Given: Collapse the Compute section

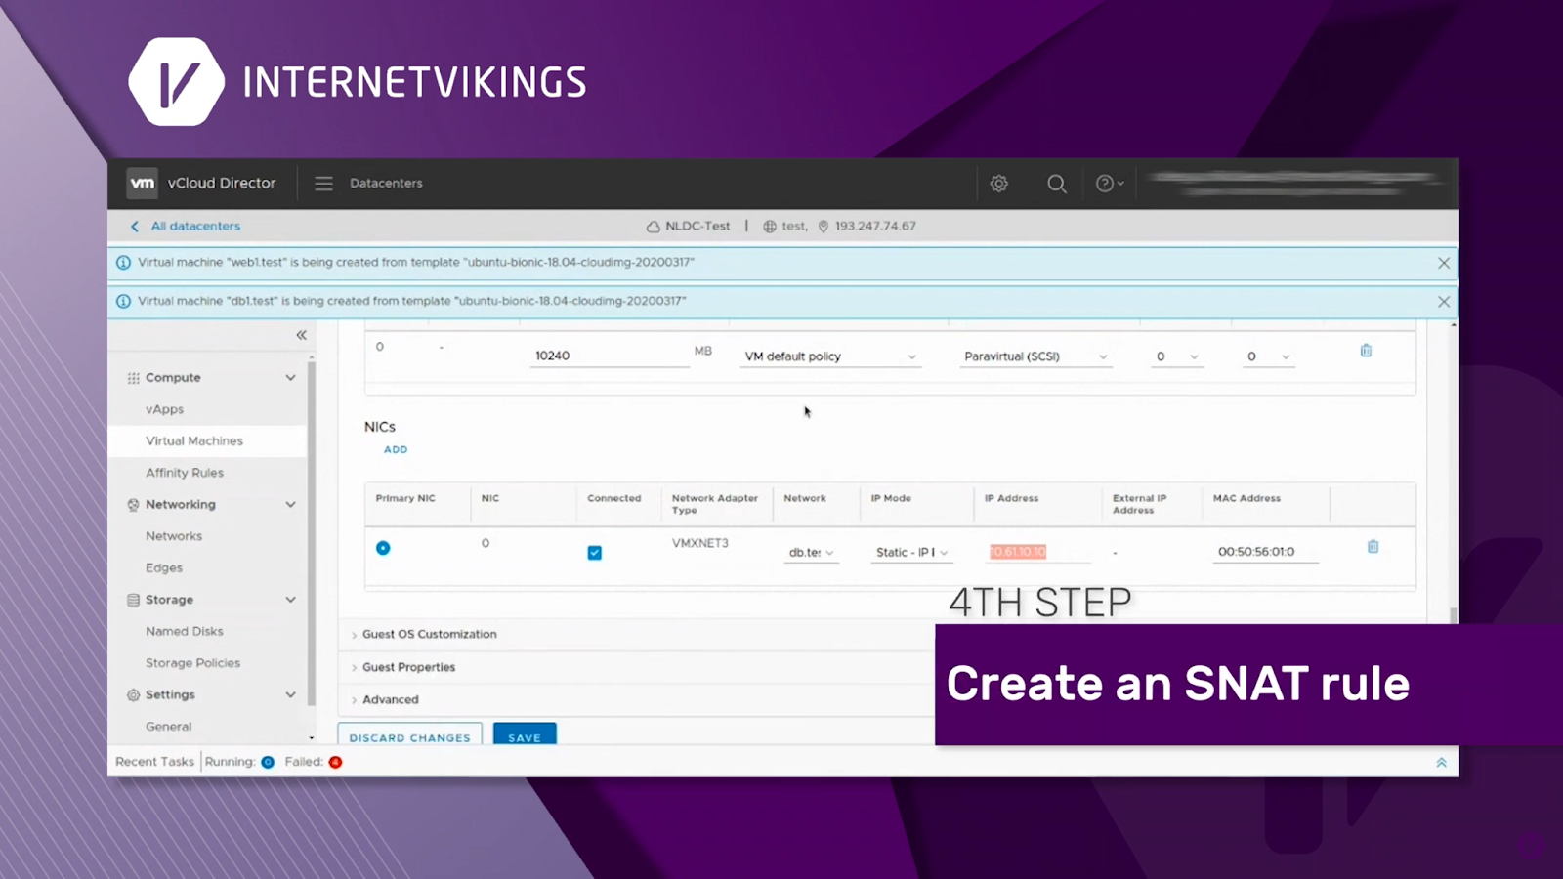Looking at the screenshot, I should tap(290, 378).
